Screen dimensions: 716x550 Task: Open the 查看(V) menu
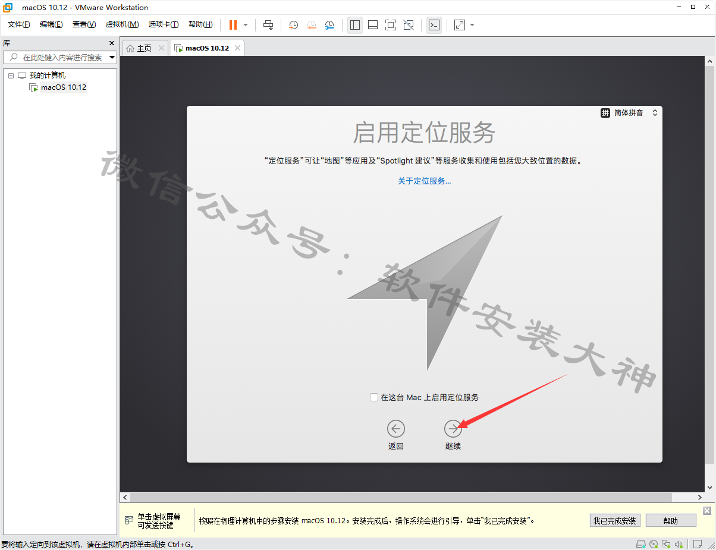84,24
